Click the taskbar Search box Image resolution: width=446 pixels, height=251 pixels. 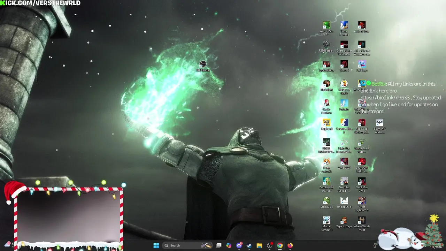187,245
